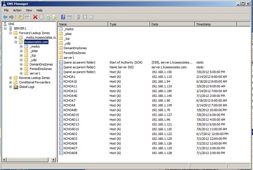This screenshot has width=253, height=170.
Task: Click the Back arrow toolbar icon
Action: point(5,17)
